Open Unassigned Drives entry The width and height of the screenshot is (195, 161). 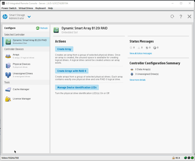(26, 75)
